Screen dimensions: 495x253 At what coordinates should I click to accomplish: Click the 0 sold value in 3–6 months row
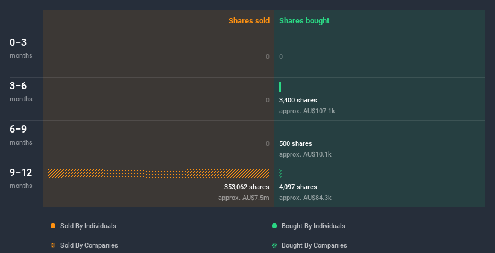268,101
